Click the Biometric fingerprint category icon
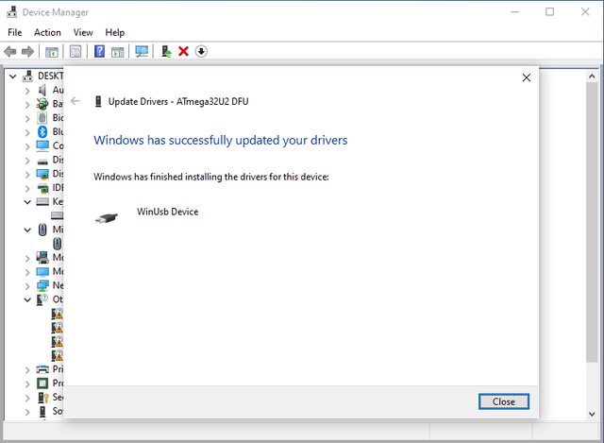The width and height of the screenshot is (604, 443). (x=42, y=117)
